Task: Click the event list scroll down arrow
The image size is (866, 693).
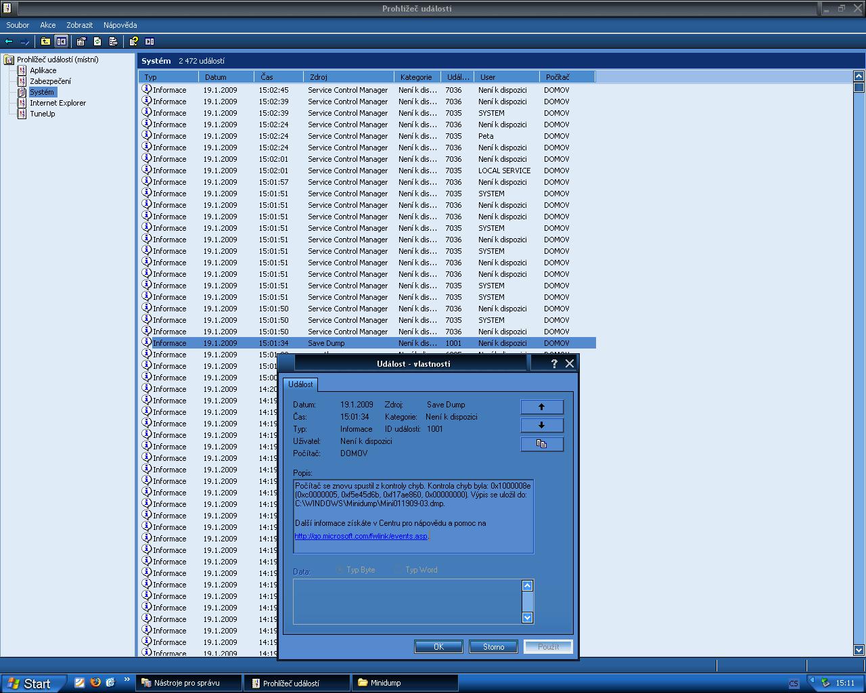Action: [x=859, y=650]
